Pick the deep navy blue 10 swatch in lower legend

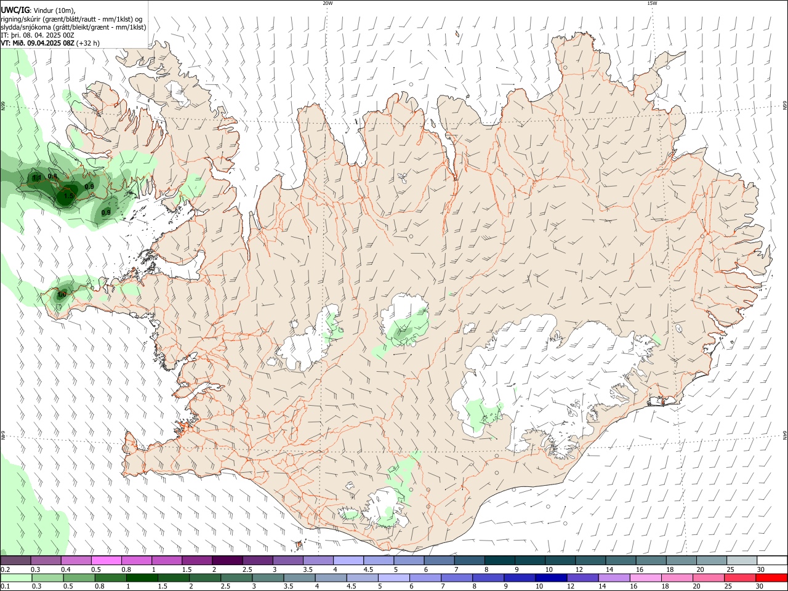pyautogui.click(x=550, y=577)
